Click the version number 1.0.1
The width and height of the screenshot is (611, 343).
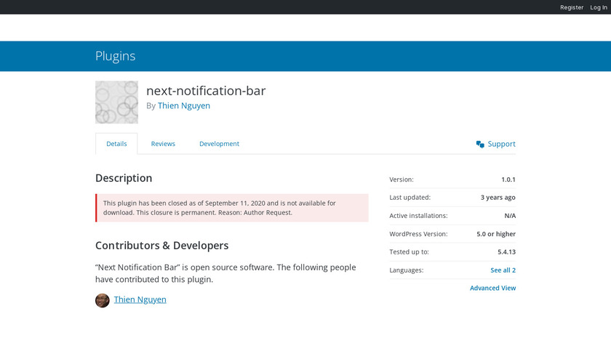508,179
